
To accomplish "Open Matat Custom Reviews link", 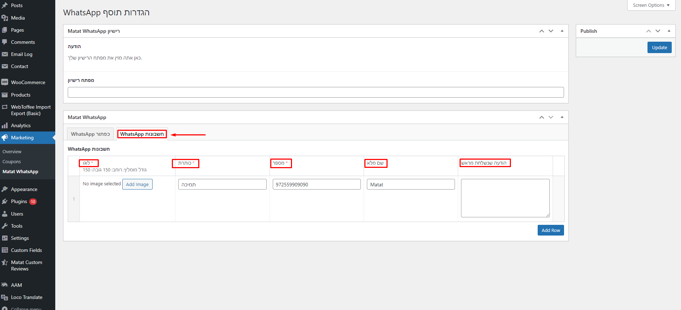I will click(x=27, y=265).
